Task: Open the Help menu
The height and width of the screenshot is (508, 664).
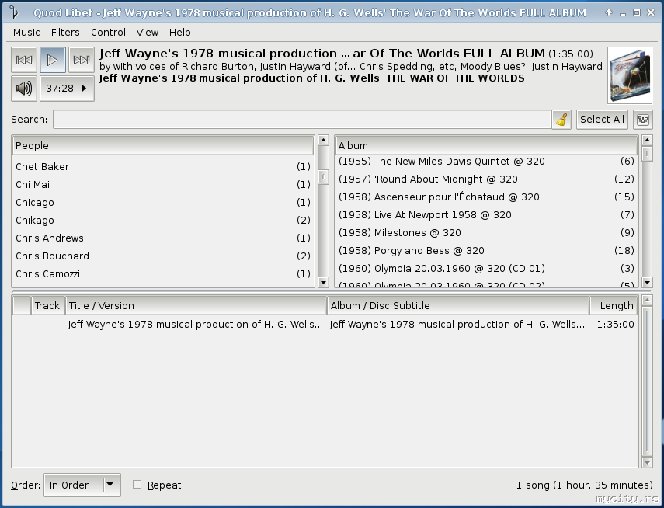Action: (x=180, y=32)
